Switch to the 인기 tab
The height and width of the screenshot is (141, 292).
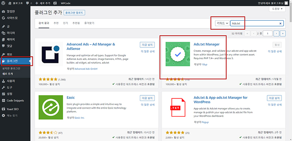tap(66, 23)
